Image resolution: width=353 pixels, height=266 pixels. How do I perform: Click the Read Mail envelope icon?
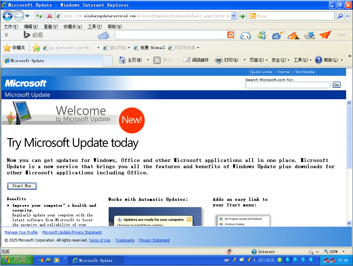tap(187, 60)
